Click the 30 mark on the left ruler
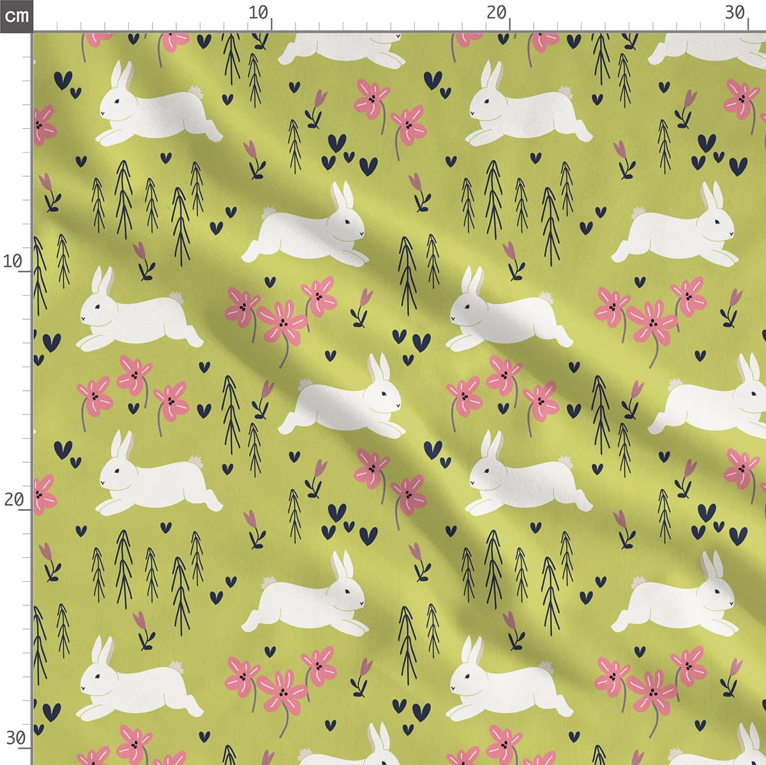766x765 pixels. pos(15,738)
